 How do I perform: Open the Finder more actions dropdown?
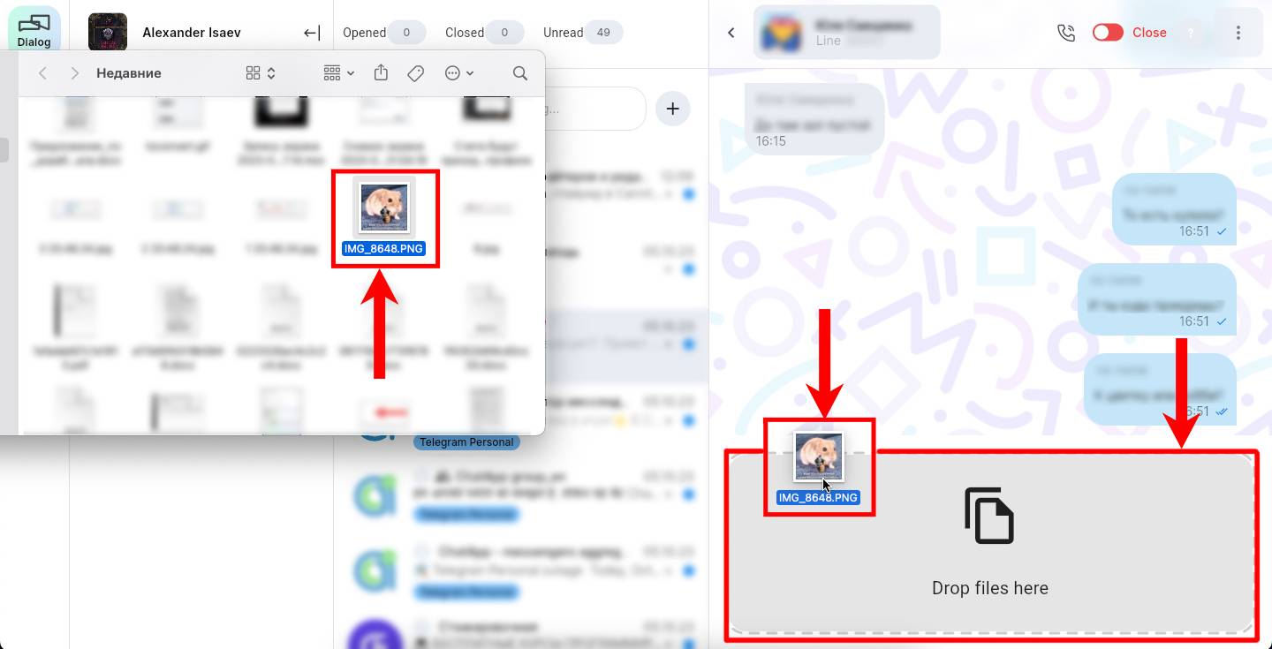(459, 73)
